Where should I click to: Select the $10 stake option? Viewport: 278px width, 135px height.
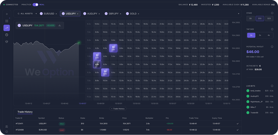point(260,18)
